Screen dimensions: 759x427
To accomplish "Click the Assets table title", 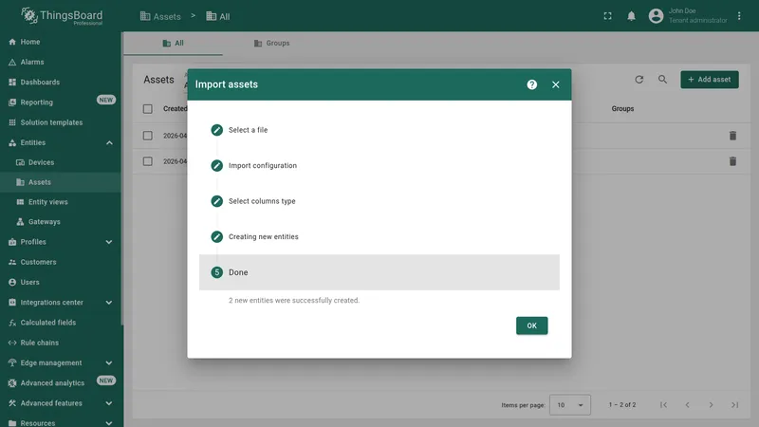I will [158, 80].
